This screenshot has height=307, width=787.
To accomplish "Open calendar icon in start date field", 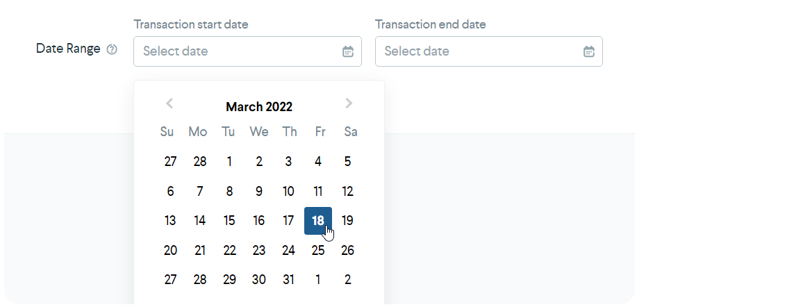I will pyautogui.click(x=348, y=51).
